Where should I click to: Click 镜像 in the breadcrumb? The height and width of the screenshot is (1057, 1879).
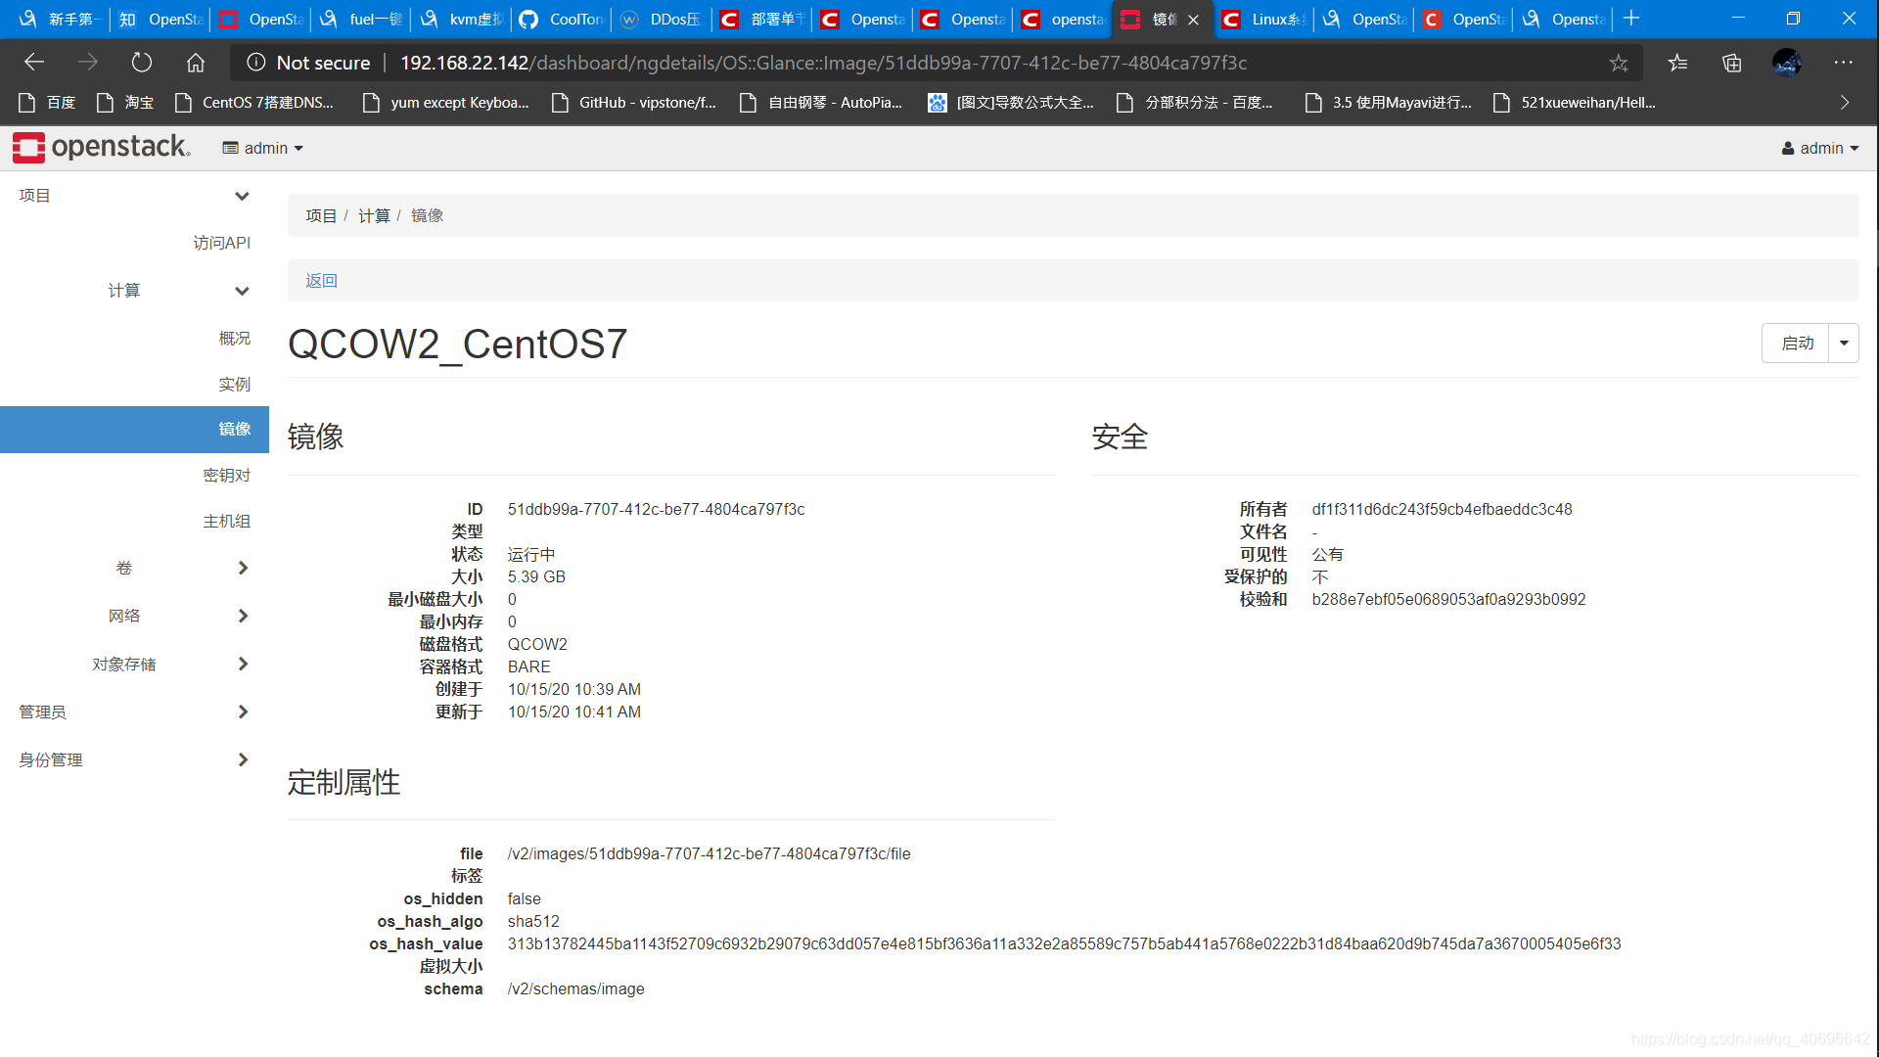coord(427,215)
